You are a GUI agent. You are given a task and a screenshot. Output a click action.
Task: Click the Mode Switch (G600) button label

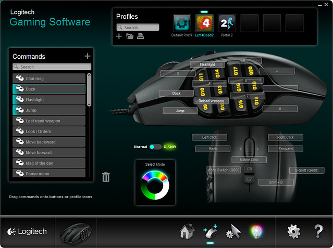[x=224, y=170]
